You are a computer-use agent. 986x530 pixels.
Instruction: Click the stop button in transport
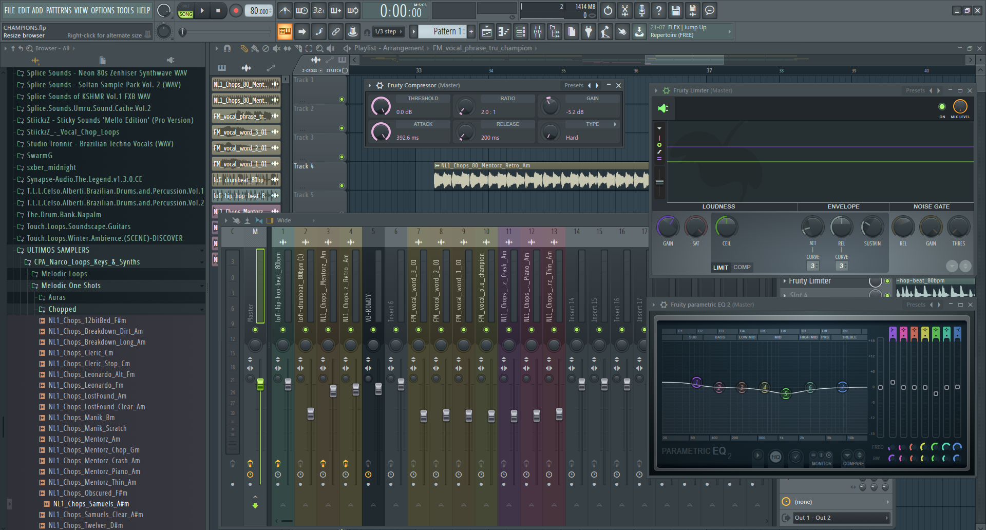pyautogui.click(x=218, y=10)
